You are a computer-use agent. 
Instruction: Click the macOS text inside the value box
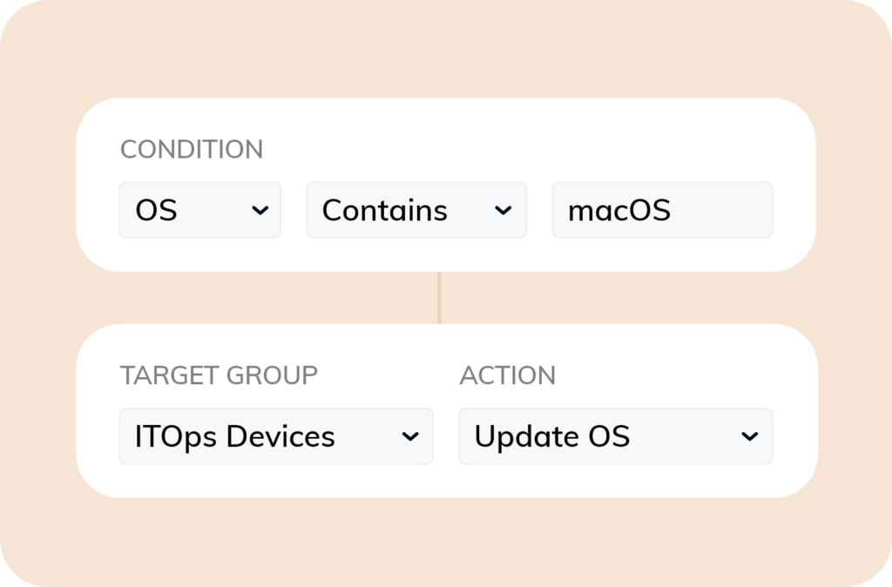click(x=618, y=210)
